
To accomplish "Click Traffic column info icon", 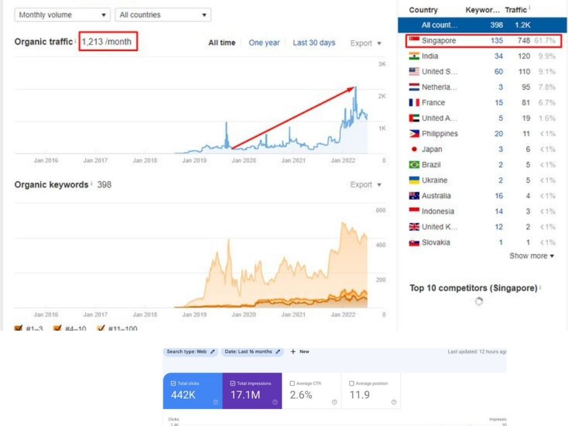I will click(x=529, y=7).
